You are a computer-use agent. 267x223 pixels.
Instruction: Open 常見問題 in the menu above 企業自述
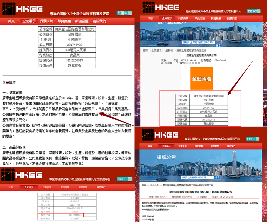(x=64, y=21)
